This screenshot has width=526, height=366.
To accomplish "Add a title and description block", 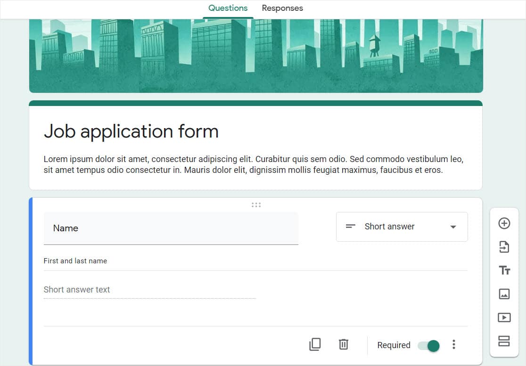I will (x=504, y=270).
